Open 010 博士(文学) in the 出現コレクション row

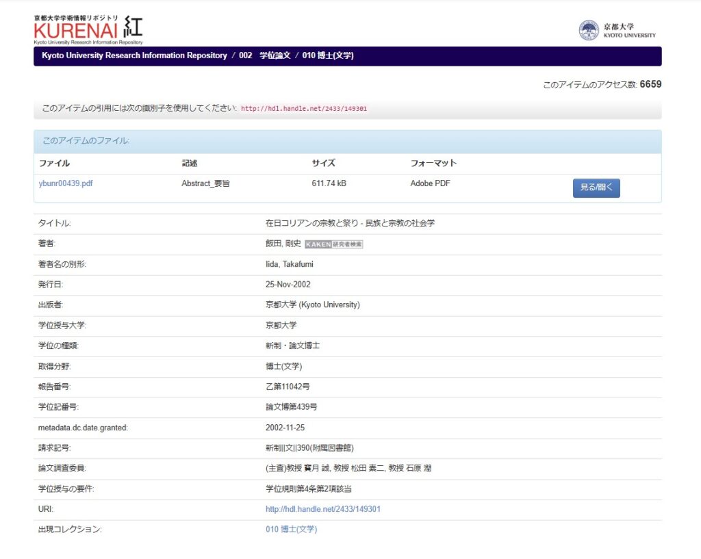tap(291, 530)
